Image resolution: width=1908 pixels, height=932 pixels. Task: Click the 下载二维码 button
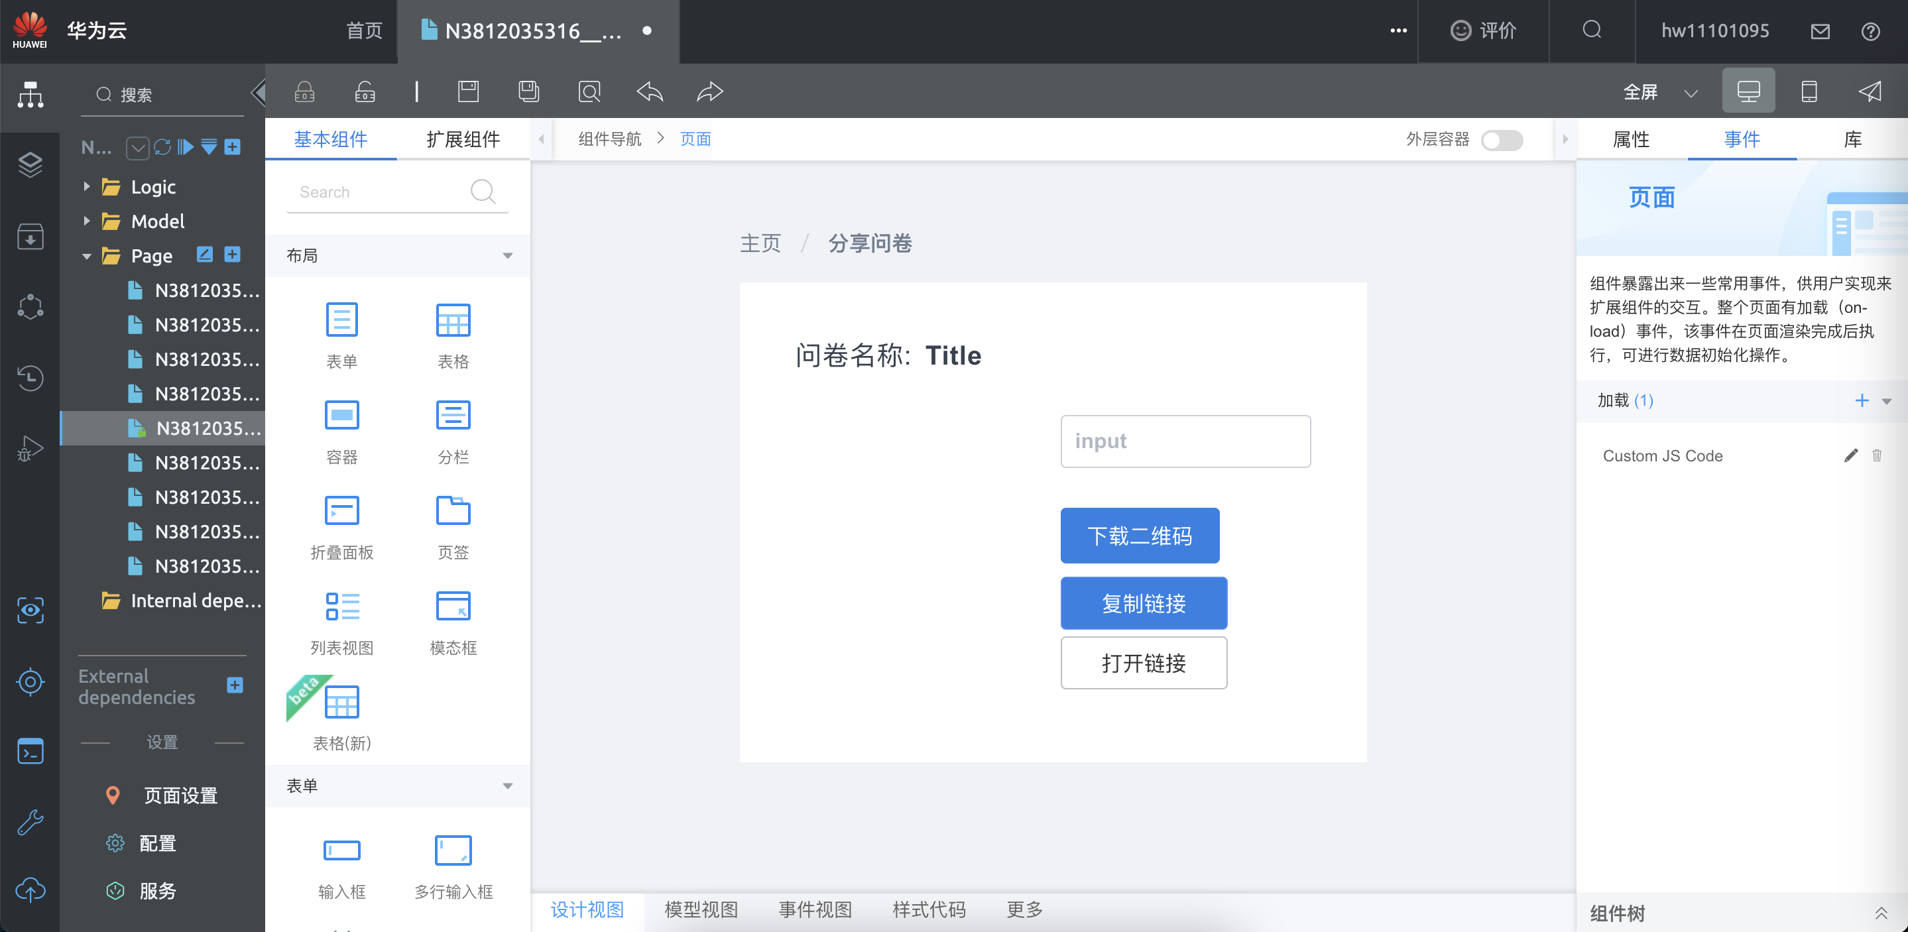click(1139, 536)
